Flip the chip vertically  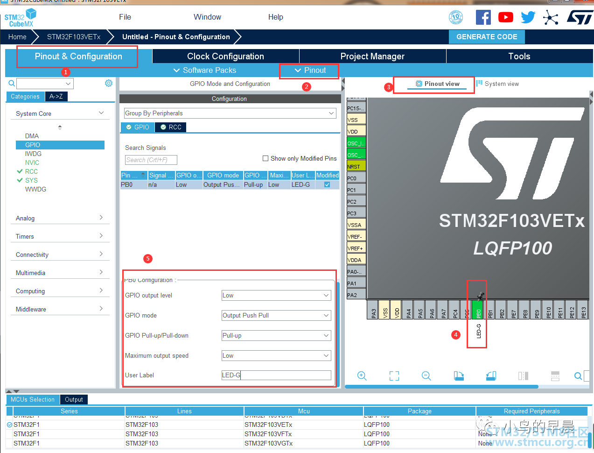[x=555, y=376]
